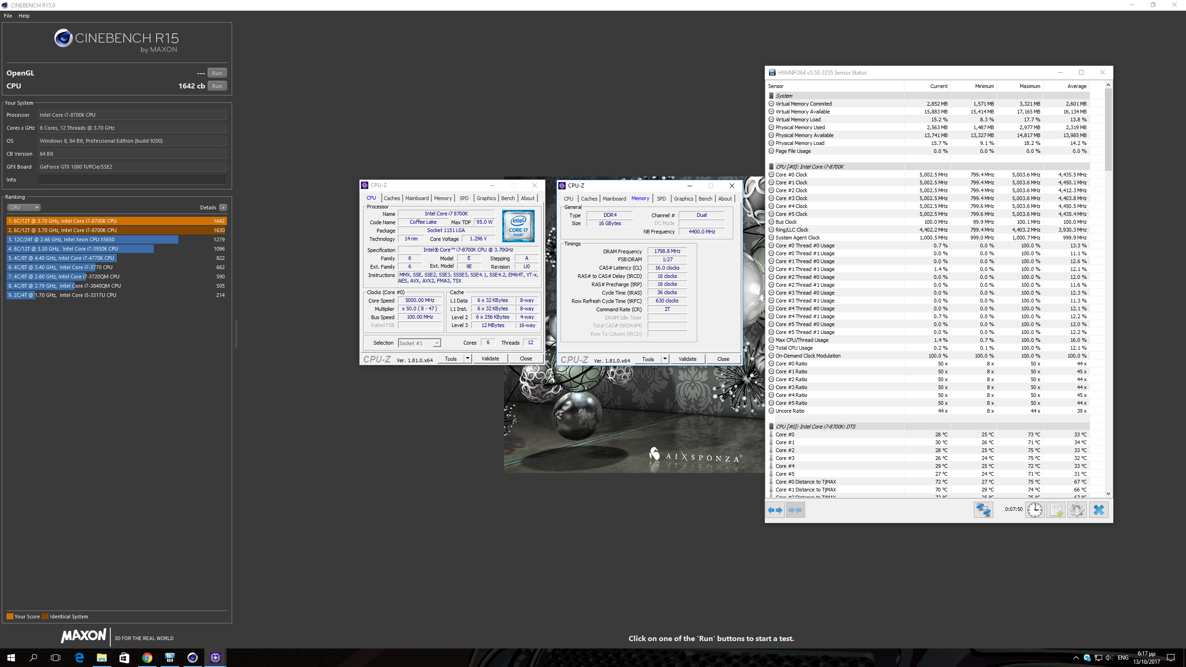
Task: Start HWiNFO logging with sheet-plus icon
Action: pos(1056,510)
